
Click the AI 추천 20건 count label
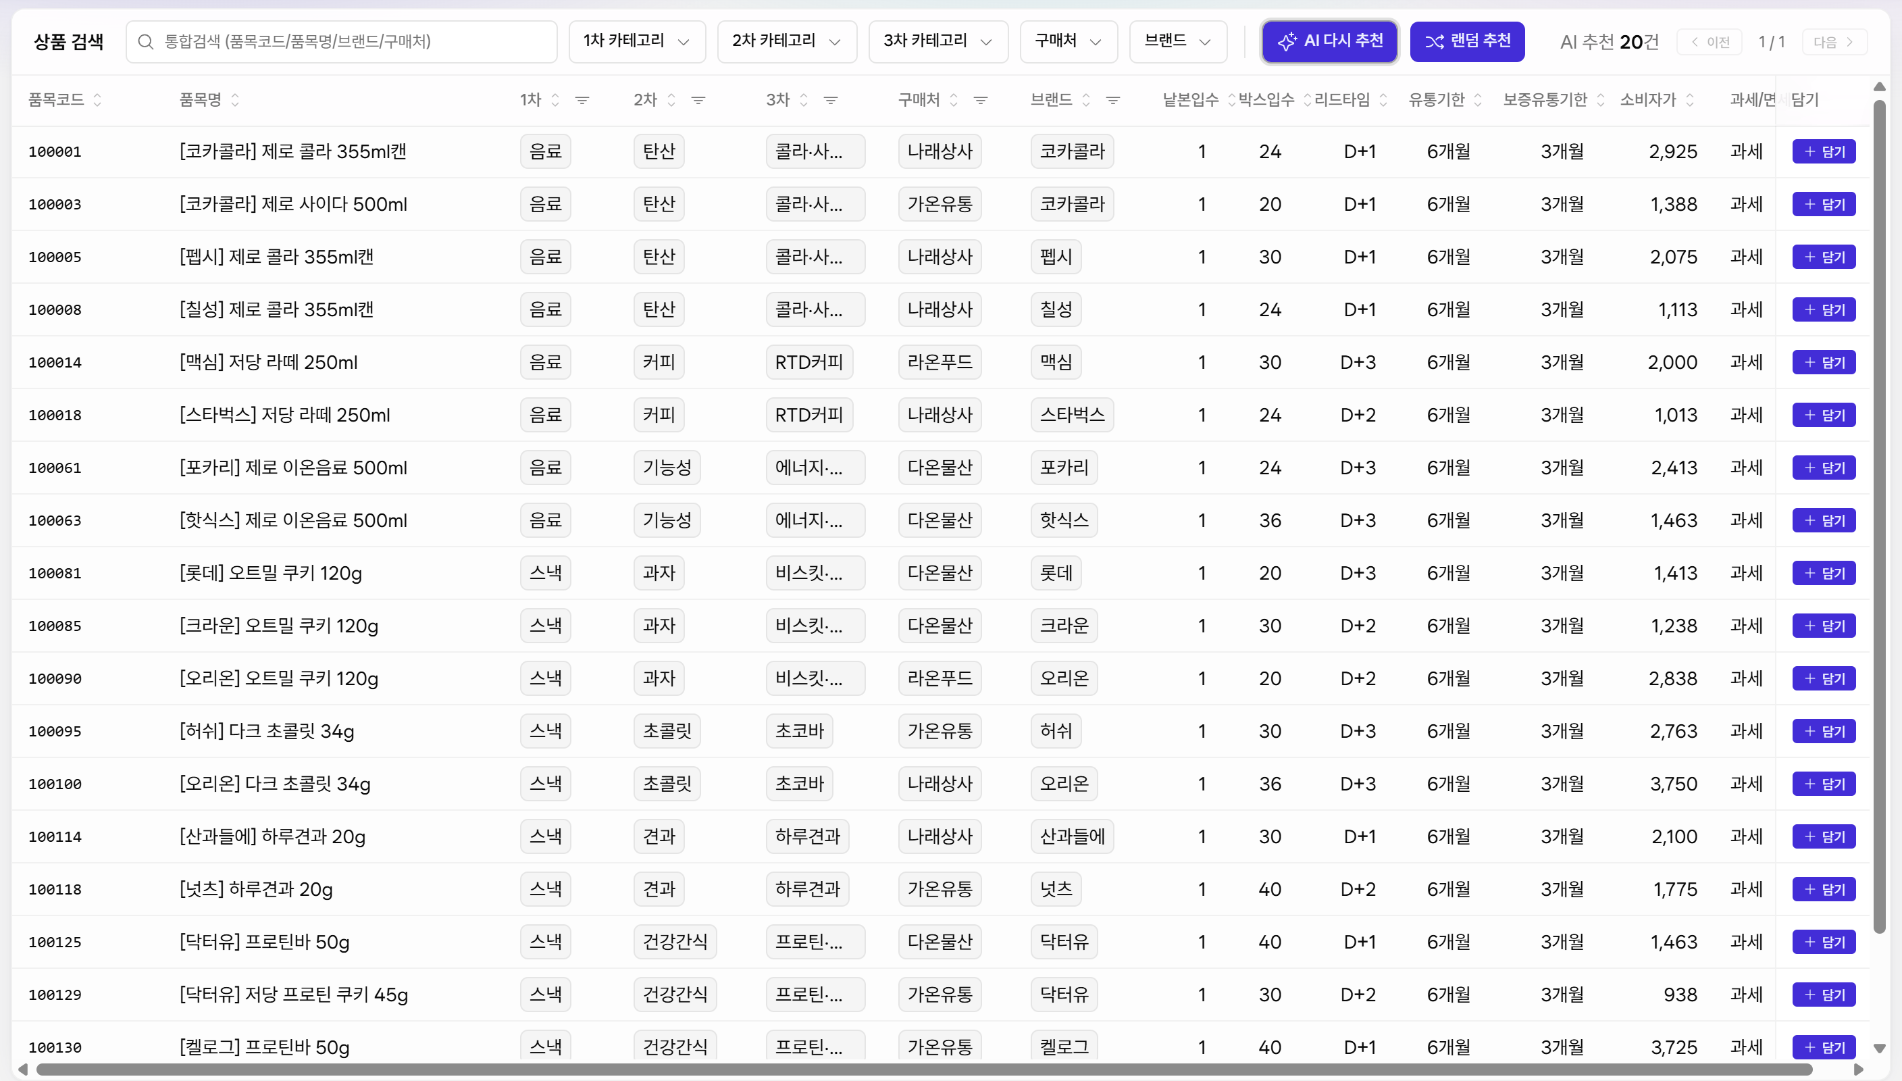[x=1609, y=43]
